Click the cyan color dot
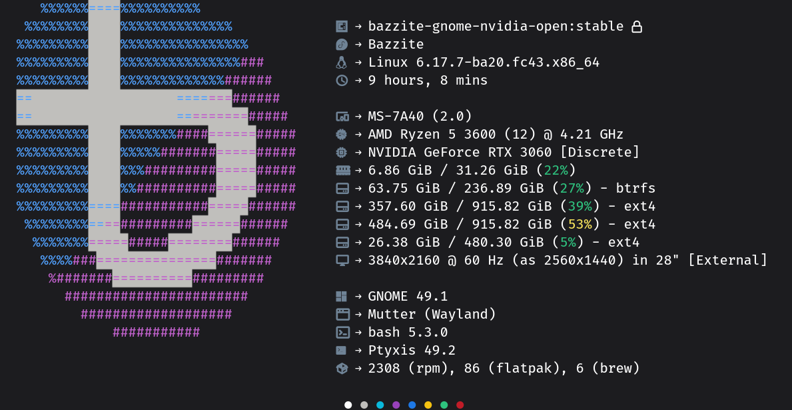This screenshot has width=792, height=410. pyautogui.click(x=380, y=405)
